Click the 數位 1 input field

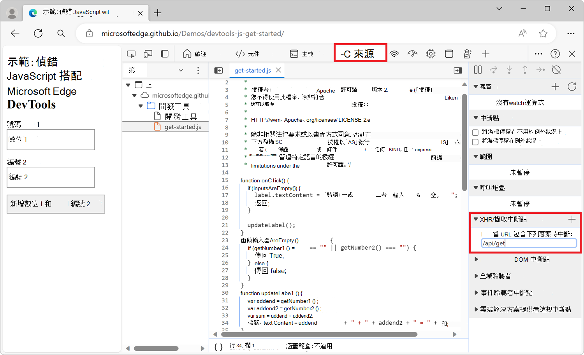pos(51,140)
